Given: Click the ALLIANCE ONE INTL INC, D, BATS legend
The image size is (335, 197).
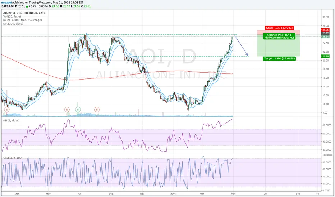Looking at the screenshot, I should click(x=24, y=13).
